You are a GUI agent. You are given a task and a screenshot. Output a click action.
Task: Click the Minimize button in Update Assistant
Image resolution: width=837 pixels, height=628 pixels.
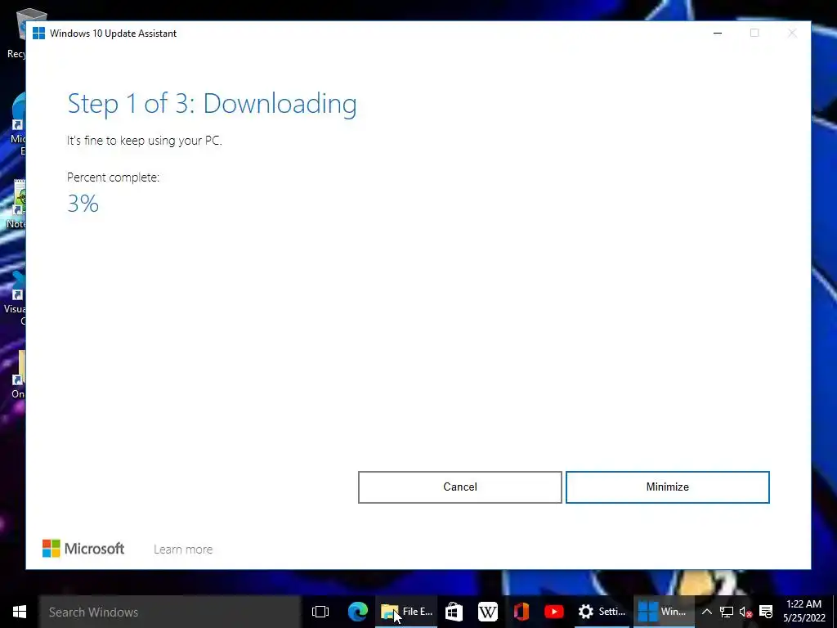click(667, 487)
